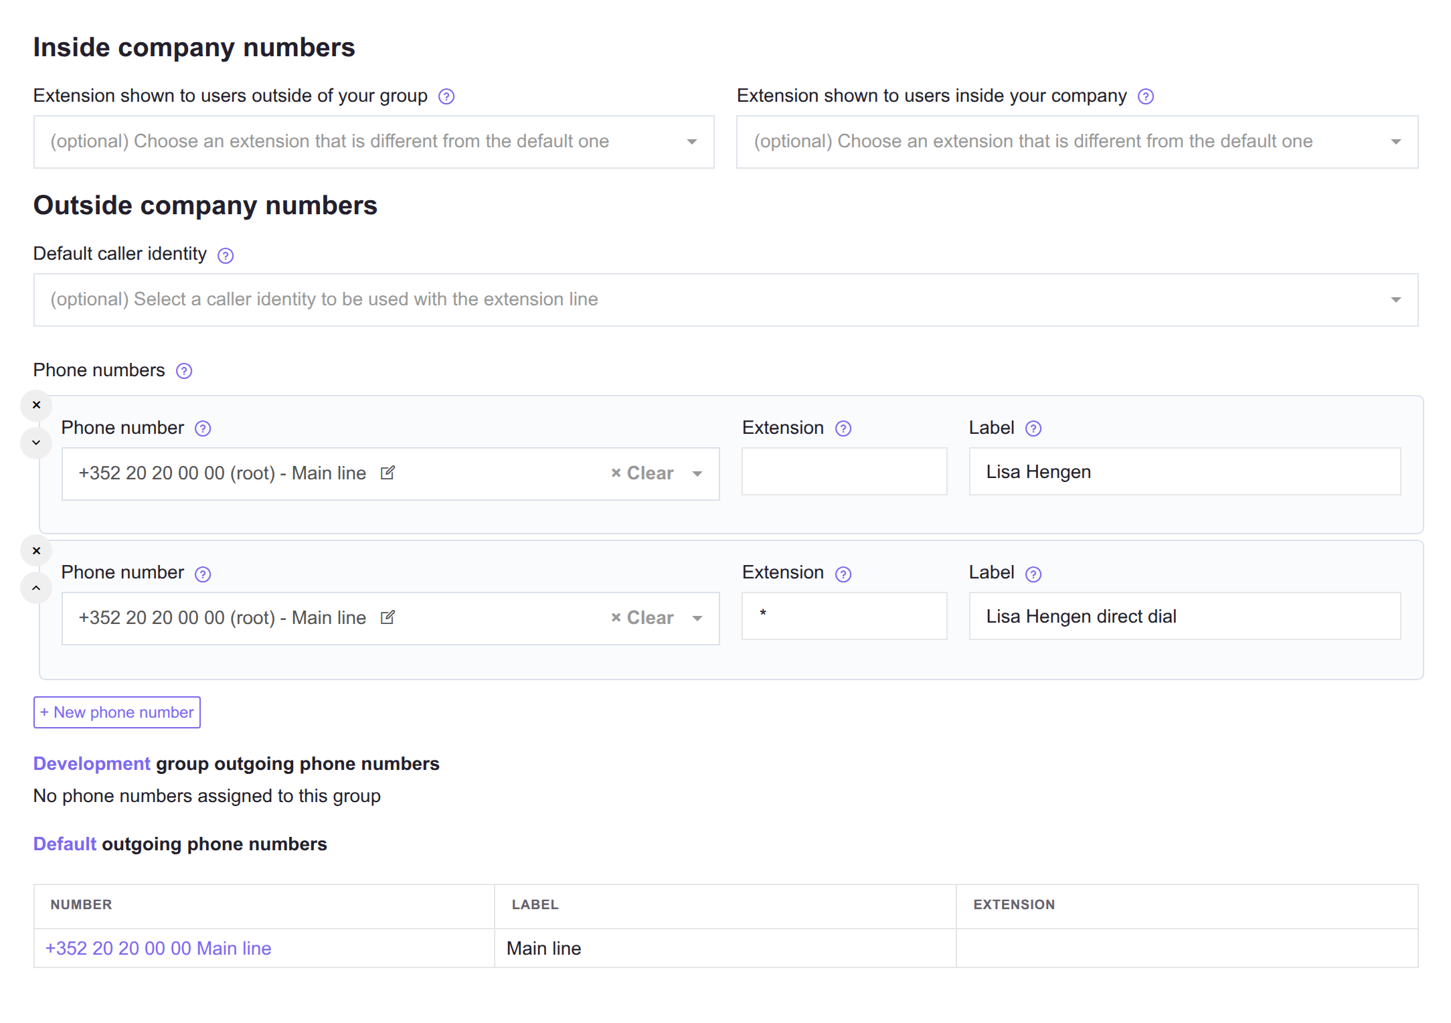Open Extension help in direct dial row
This screenshot has width=1451, height=1023.
pyautogui.click(x=843, y=574)
